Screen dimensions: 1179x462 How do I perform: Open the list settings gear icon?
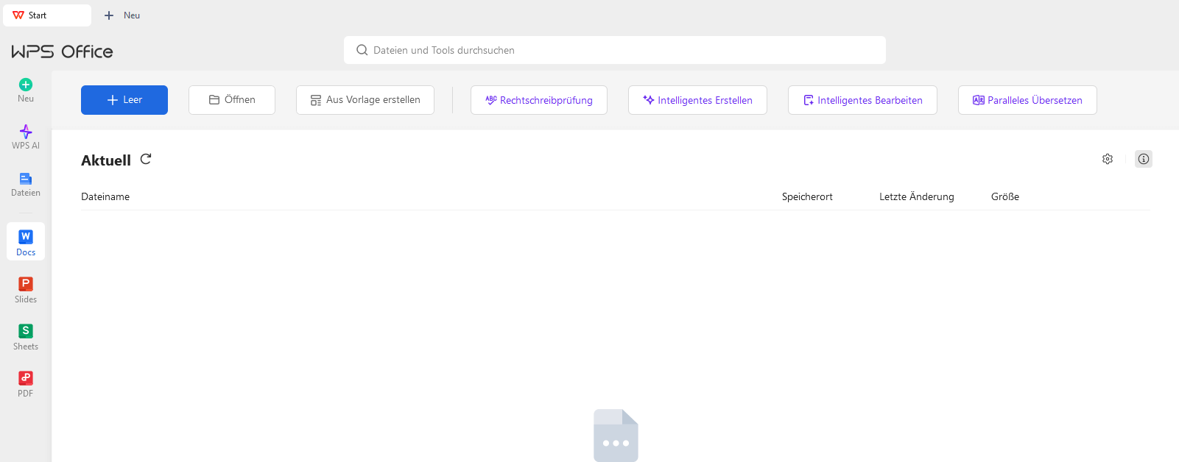[x=1108, y=159]
